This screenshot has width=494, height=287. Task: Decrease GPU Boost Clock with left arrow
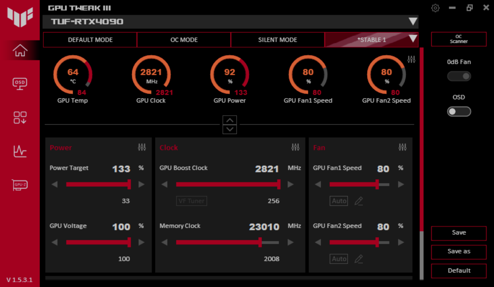165,185
